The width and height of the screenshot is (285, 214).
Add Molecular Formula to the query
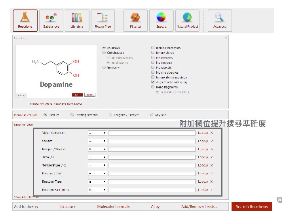(113, 207)
